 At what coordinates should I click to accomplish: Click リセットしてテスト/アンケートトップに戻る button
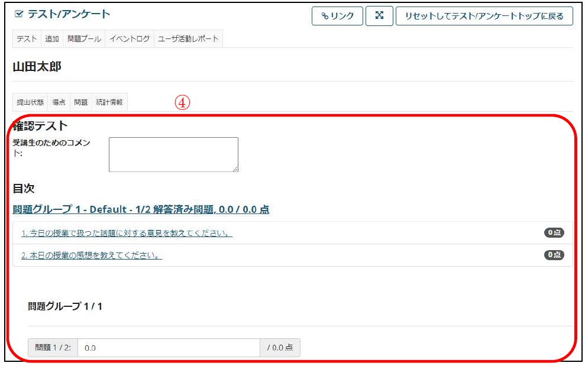(484, 16)
